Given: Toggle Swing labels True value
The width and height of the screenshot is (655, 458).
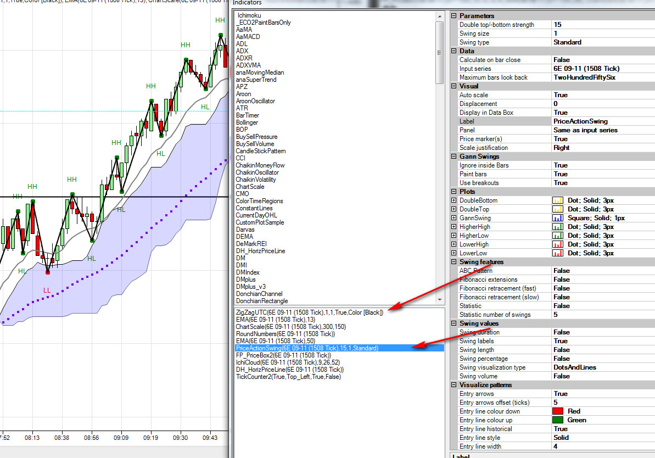Looking at the screenshot, I should coord(603,341).
